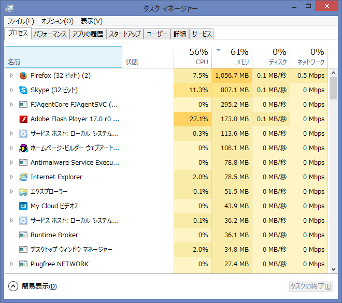Expand the service host row using 113.6 MB

11,134
